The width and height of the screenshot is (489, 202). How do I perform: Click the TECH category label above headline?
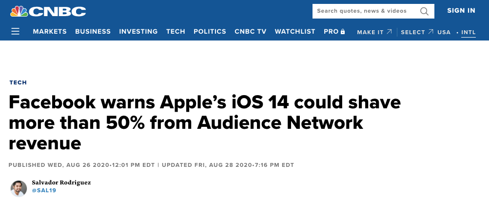tap(18, 82)
